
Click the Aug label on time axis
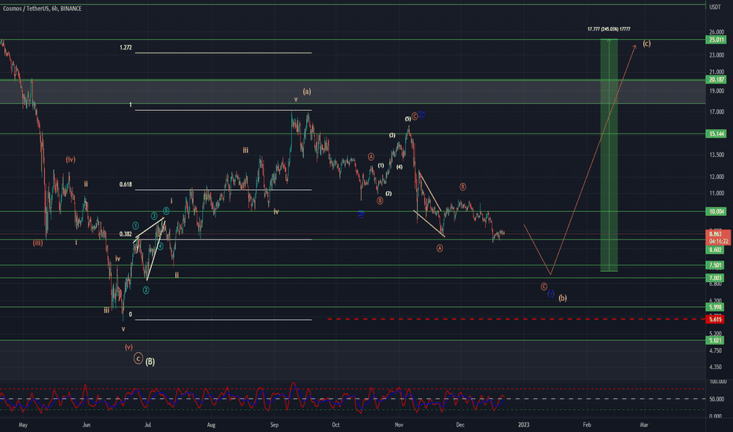click(x=212, y=425)
